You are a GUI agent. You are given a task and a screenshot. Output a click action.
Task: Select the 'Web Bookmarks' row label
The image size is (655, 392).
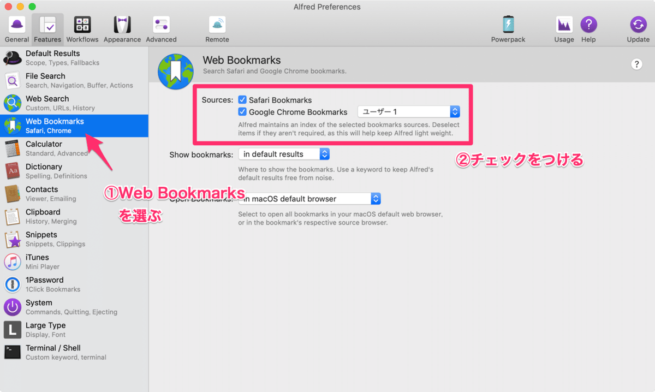click(x=55, y=121)
